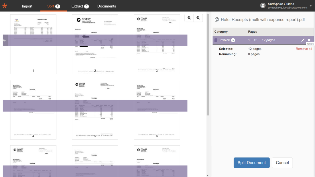Select page 3 thumbnail
Viewport: 315px width, 177px height.
point(157,44)
